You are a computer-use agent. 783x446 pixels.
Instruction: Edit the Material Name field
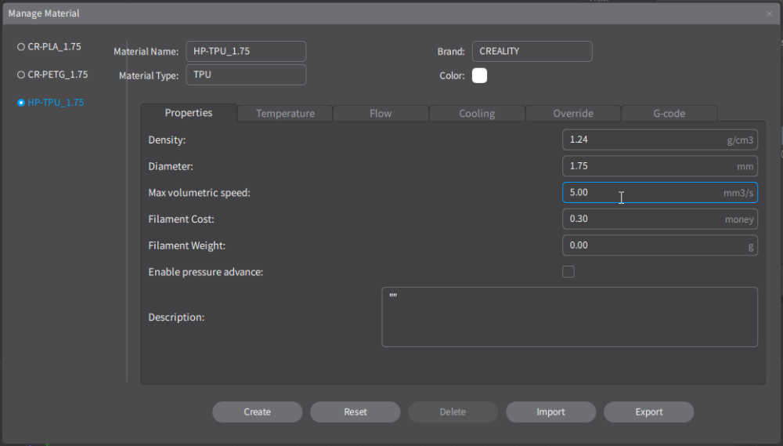pos(246,52)
